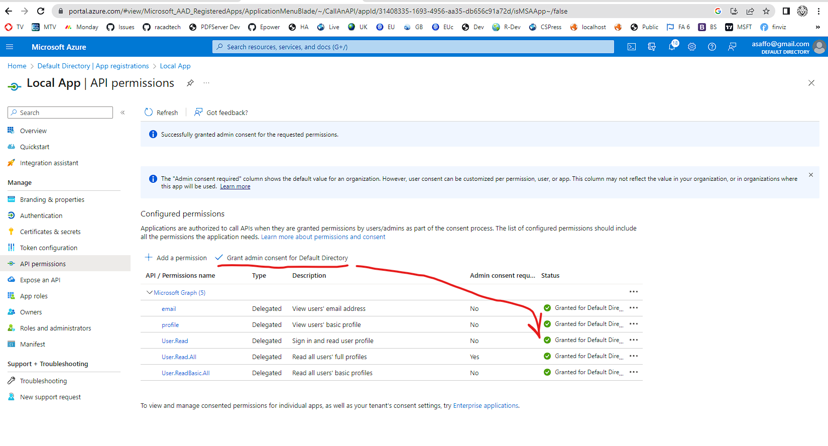Go back in the browser

[9, 11]
